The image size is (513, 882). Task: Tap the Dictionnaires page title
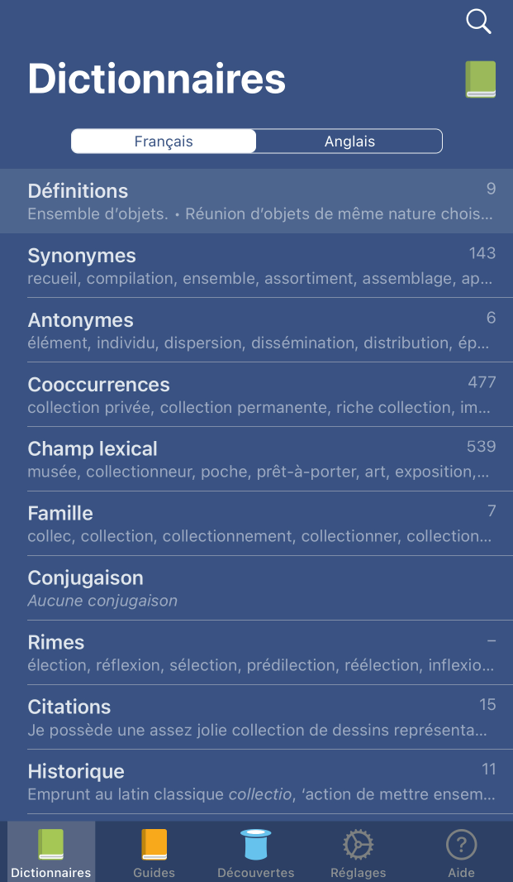(157, 79)
